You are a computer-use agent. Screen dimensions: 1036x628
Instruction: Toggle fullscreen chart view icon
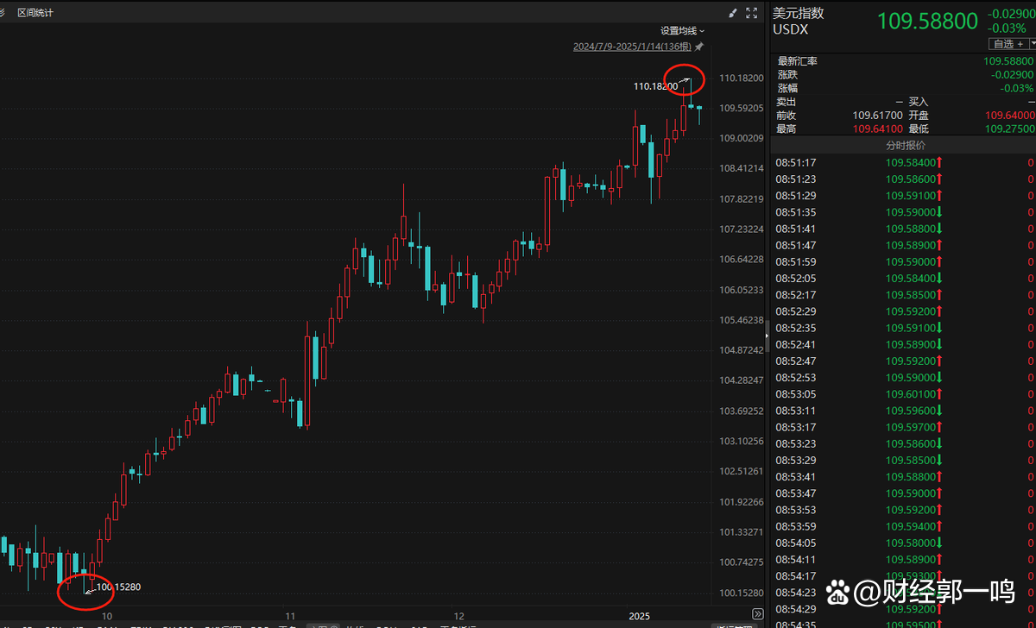click(x=752, y=12)
